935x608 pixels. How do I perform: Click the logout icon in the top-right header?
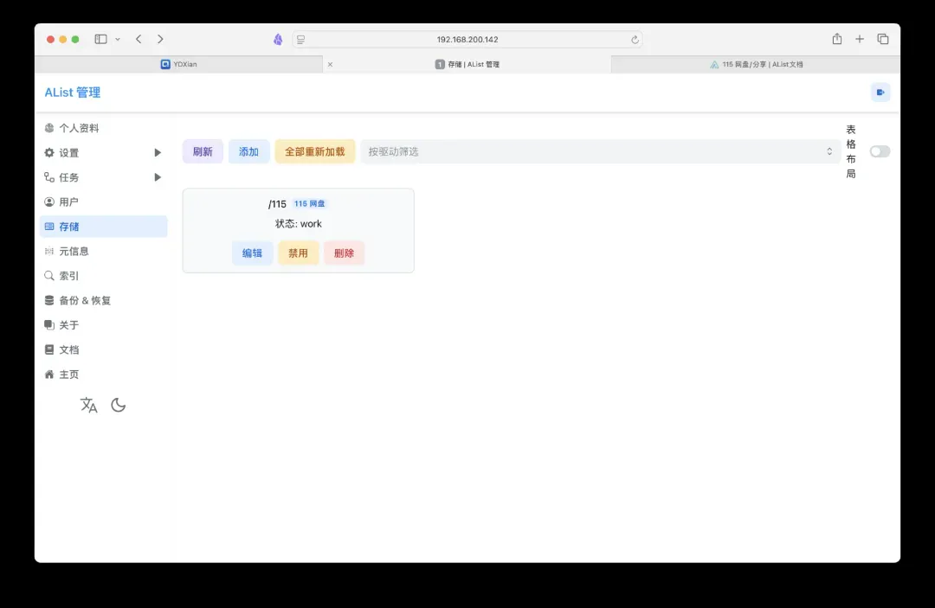(x=880, y=93)
